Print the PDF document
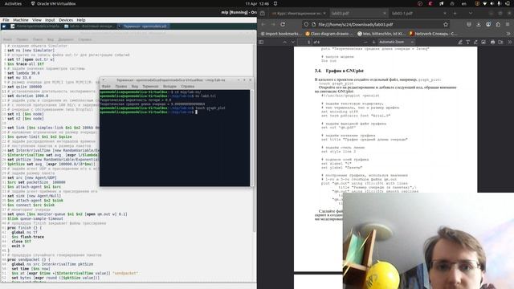 492,42
